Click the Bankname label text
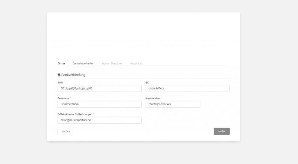The height and width of the screenshot is (164, 298). [63, 98]
